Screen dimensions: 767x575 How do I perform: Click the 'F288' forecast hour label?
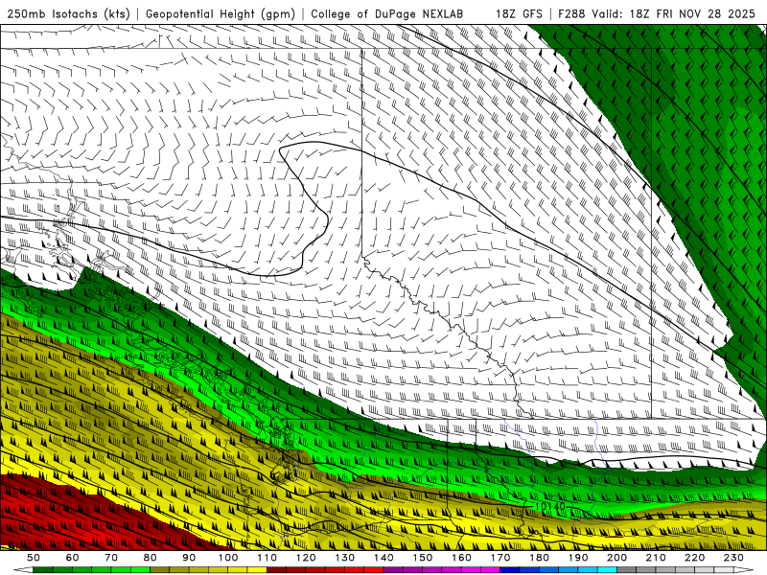pyautogui.click(x=571, y=14)
